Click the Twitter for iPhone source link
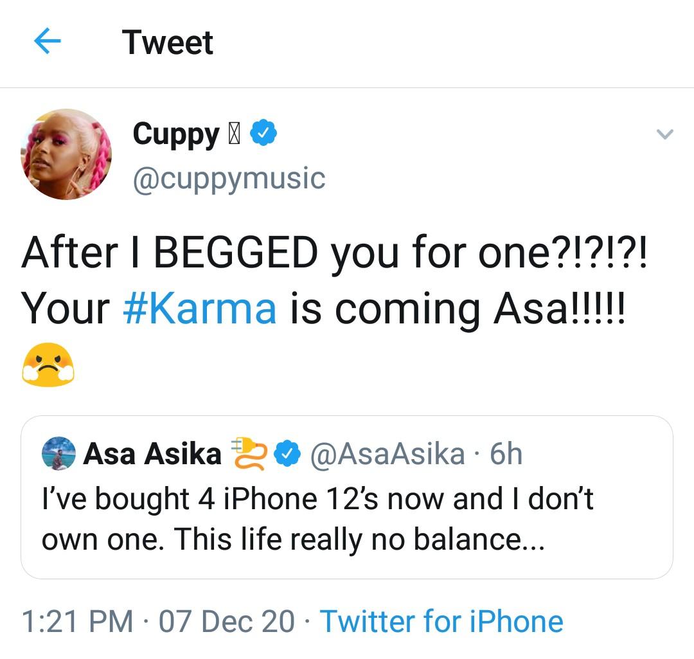Viewport: 694px width, 659px height. click(x=441, y=621)
